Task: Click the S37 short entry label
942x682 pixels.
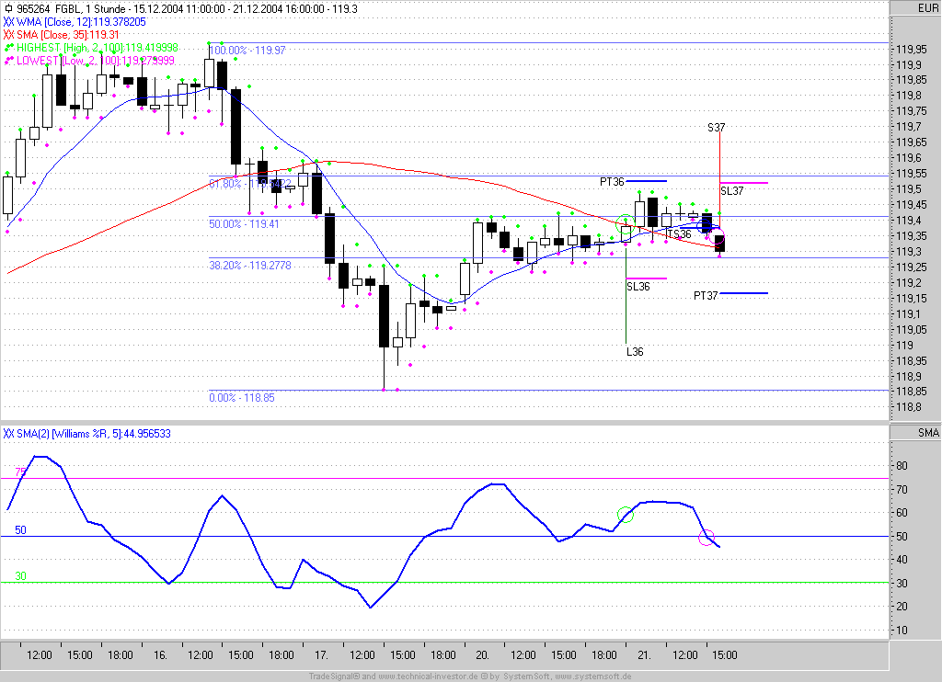Action: tap(716, 127)
